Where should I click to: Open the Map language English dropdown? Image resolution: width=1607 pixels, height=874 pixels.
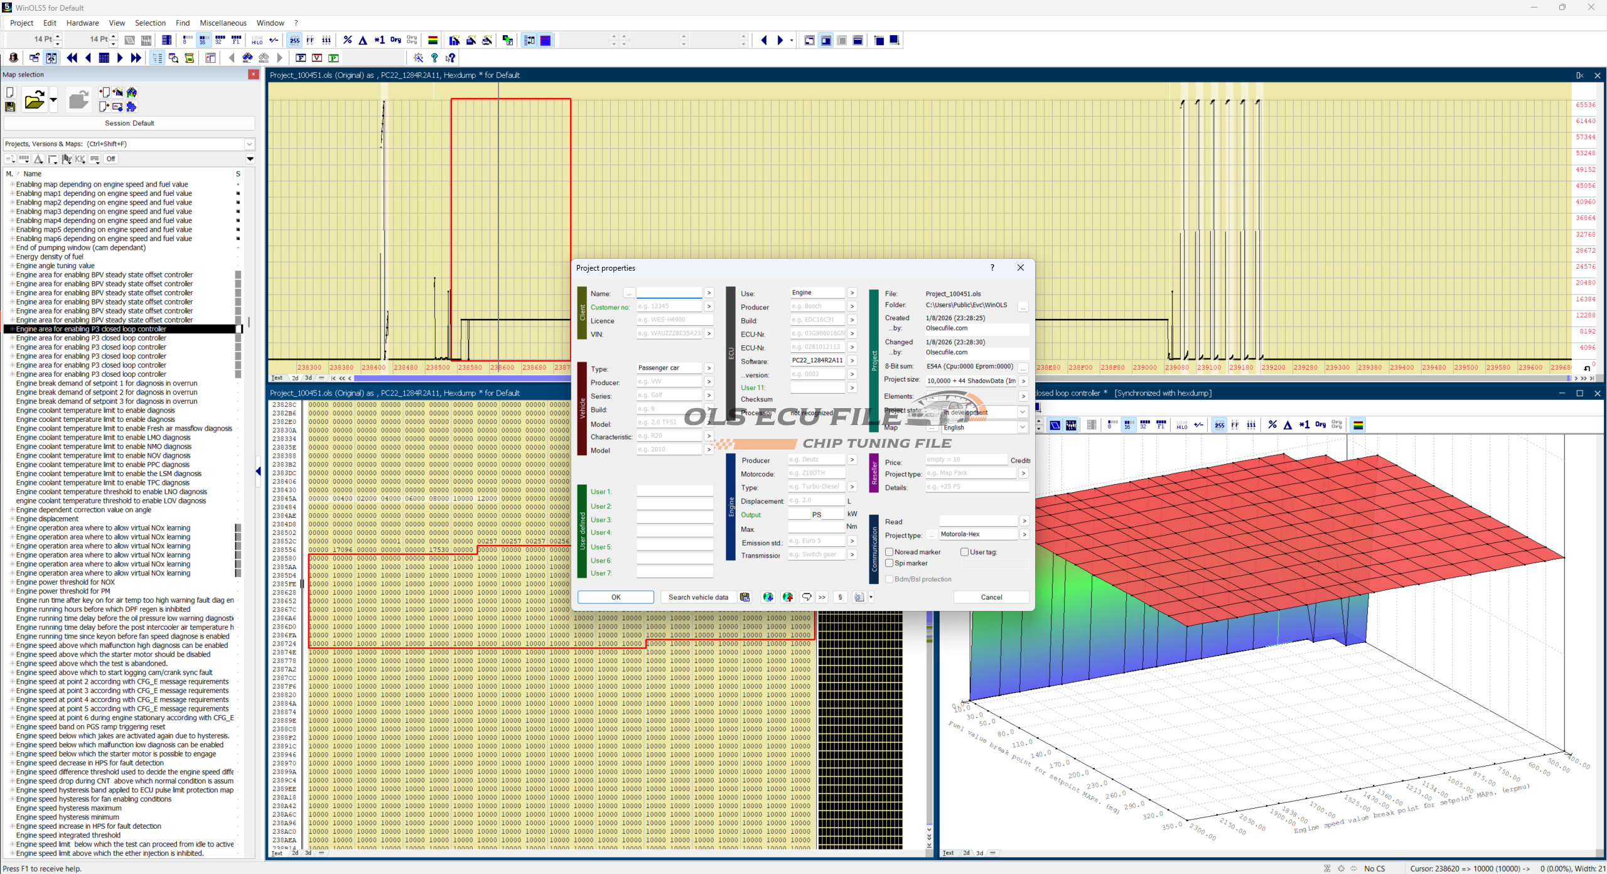[x=1022, y=428]
